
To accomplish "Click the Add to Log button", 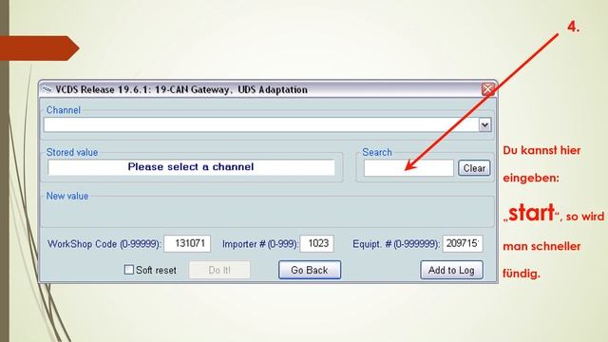I will 452,270.
